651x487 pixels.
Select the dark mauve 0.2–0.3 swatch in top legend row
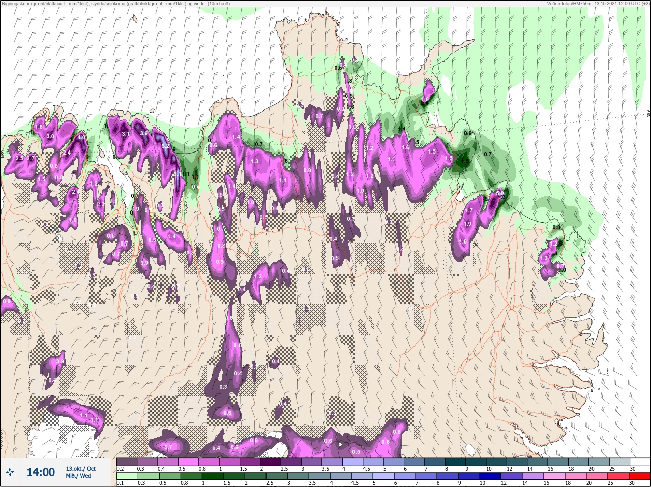click(127, 462)
